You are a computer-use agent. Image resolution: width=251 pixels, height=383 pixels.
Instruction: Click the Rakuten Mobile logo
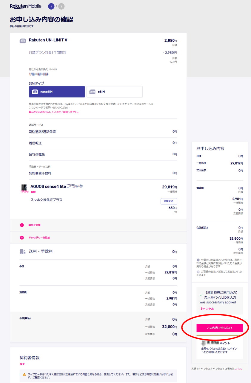click(26, 6)
